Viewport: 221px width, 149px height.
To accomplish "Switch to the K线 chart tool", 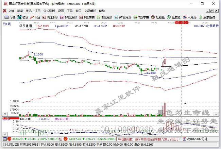I will [x=35, y=17].
